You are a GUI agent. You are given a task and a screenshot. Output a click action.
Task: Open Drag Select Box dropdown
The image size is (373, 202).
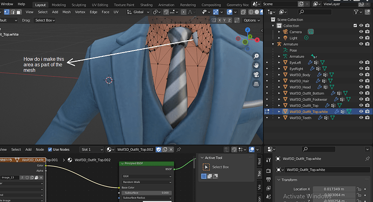(45, 20)
